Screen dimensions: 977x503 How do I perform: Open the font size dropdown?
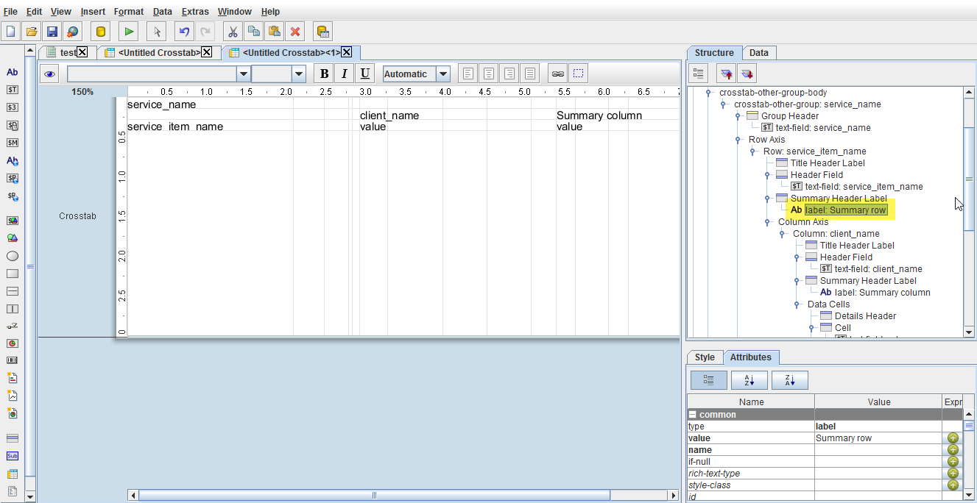[298, 73]
